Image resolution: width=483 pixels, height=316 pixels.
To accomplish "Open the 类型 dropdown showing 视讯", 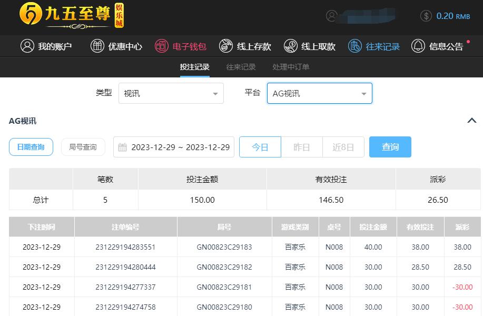I will point(171,93).
